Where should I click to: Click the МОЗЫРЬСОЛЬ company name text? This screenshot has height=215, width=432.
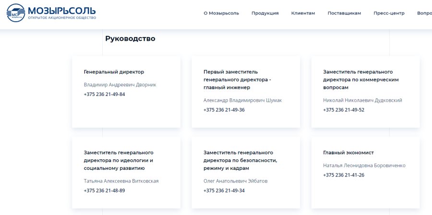click(x=62, y=11)
